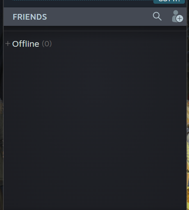Click the magnifying glass handle
The width and height of the screenshot is (189, 210).
160,19
